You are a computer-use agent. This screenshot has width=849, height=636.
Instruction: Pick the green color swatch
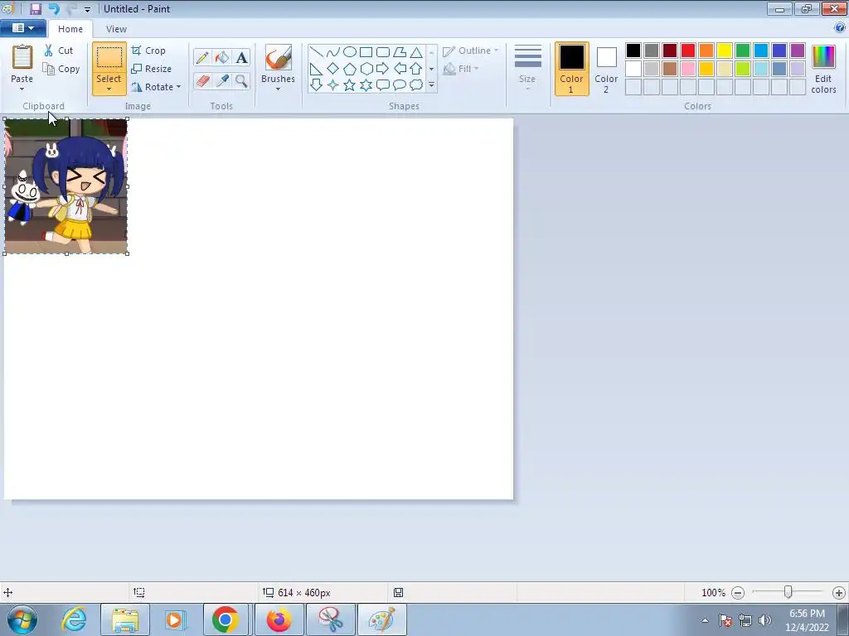point(743,51)
